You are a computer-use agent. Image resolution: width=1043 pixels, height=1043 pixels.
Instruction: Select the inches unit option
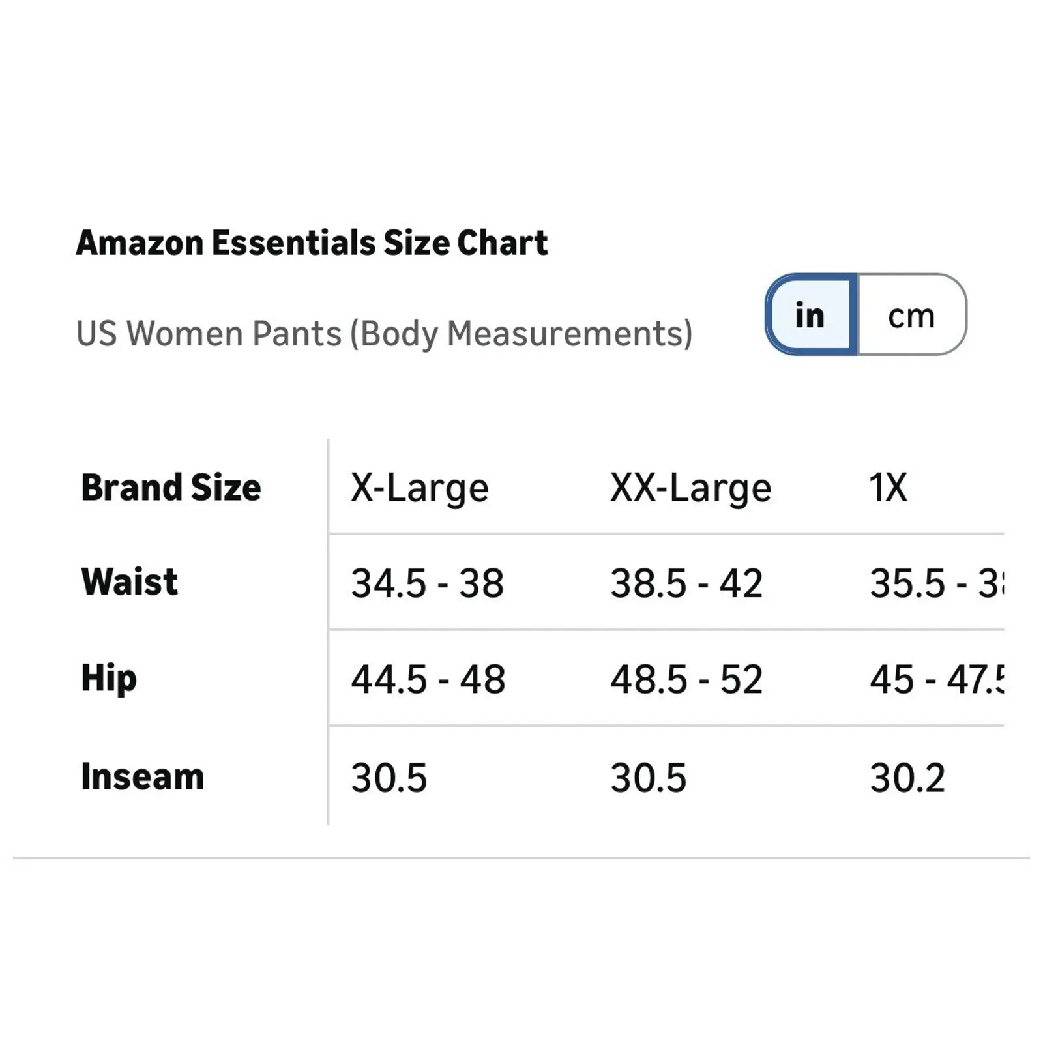click(x=810, y=316)
